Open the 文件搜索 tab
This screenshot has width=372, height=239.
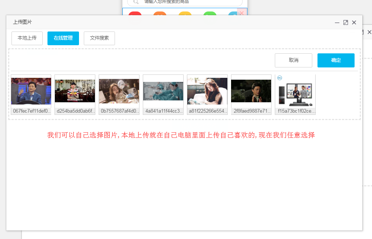(99, 38)
